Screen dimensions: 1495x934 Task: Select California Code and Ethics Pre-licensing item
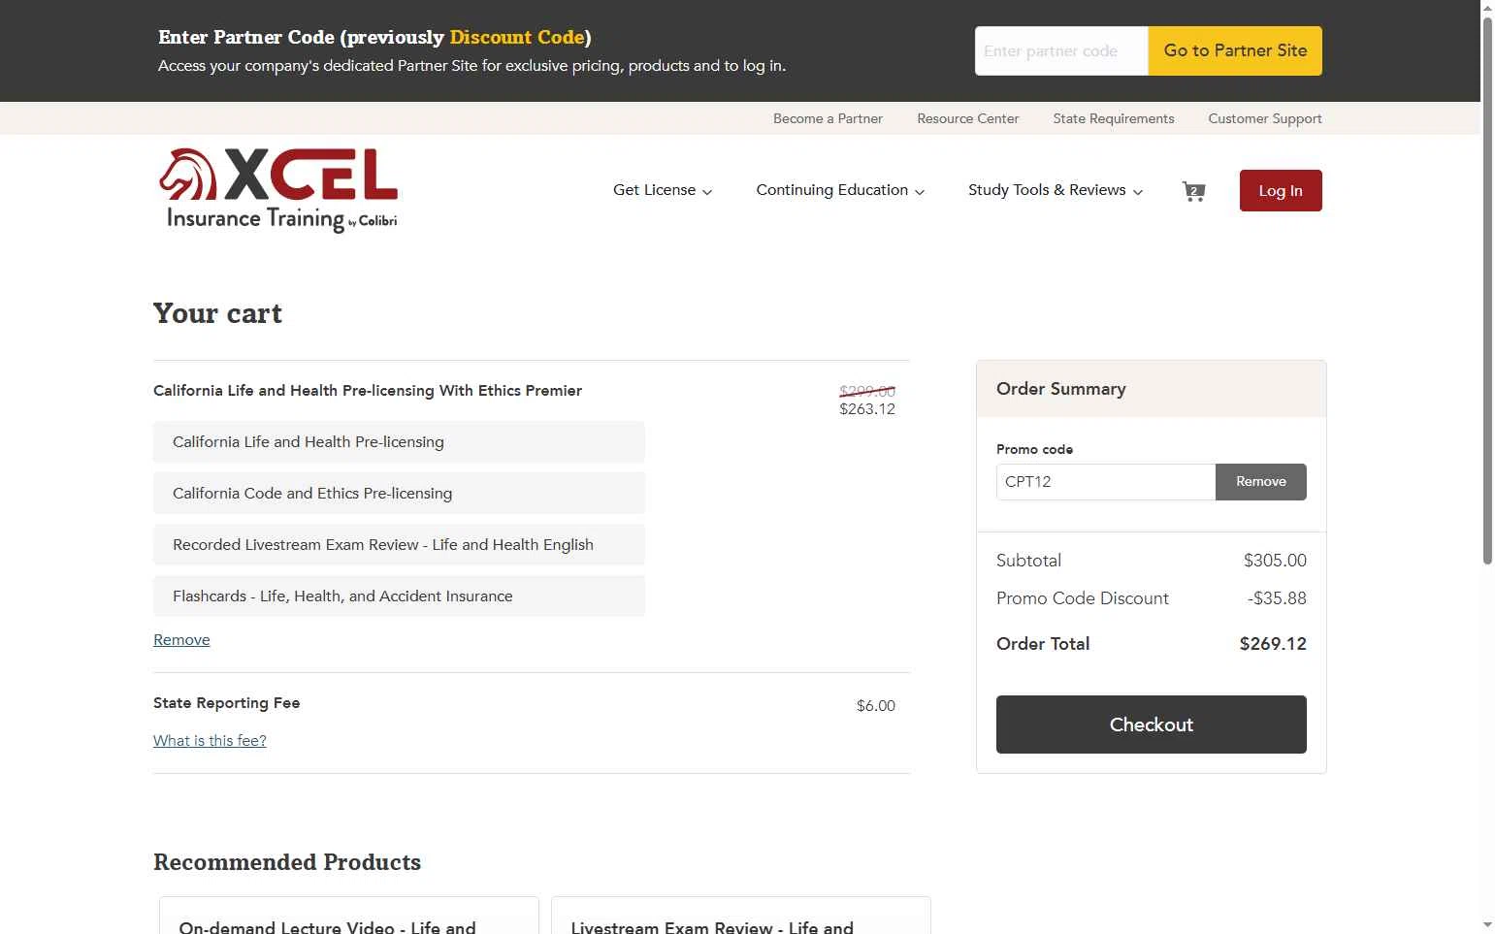[399, 494]
